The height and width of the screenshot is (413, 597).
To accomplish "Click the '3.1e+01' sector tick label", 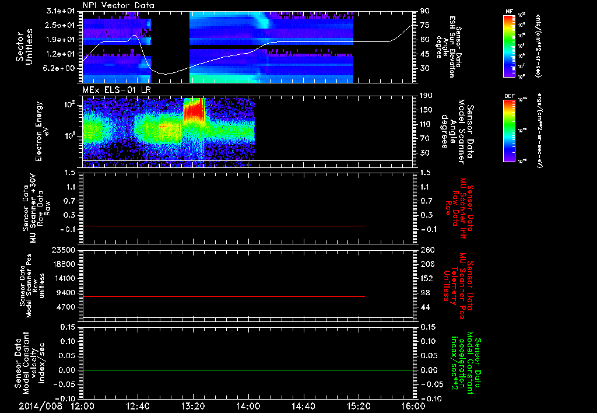I will 61,11.
